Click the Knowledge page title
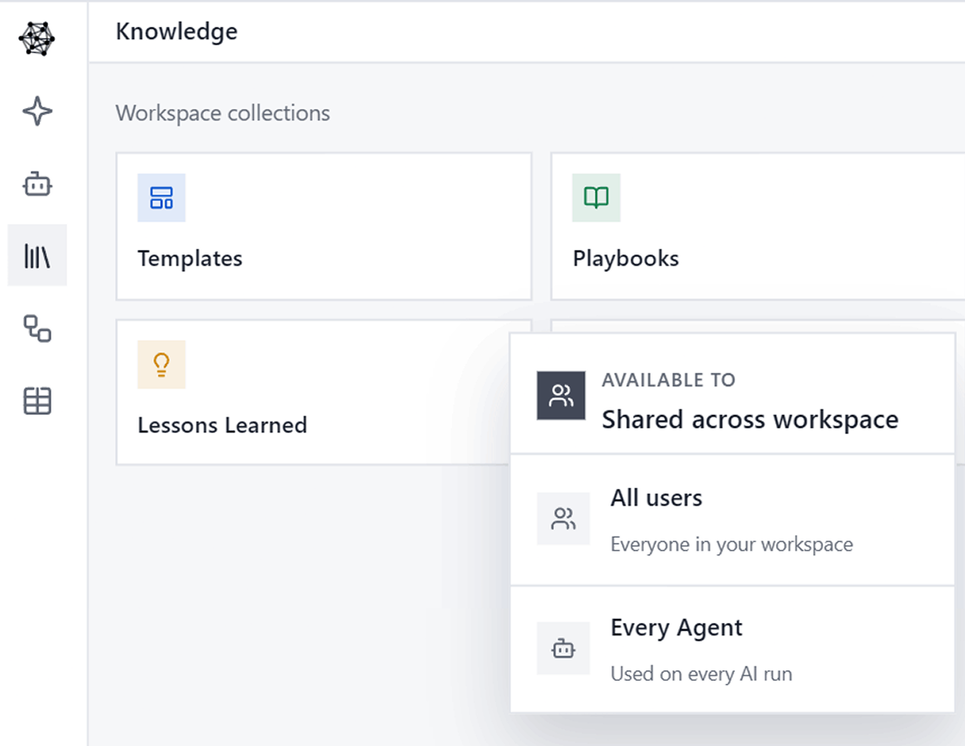Viewport: 965px width, 746px height. [x=177, y=31]
